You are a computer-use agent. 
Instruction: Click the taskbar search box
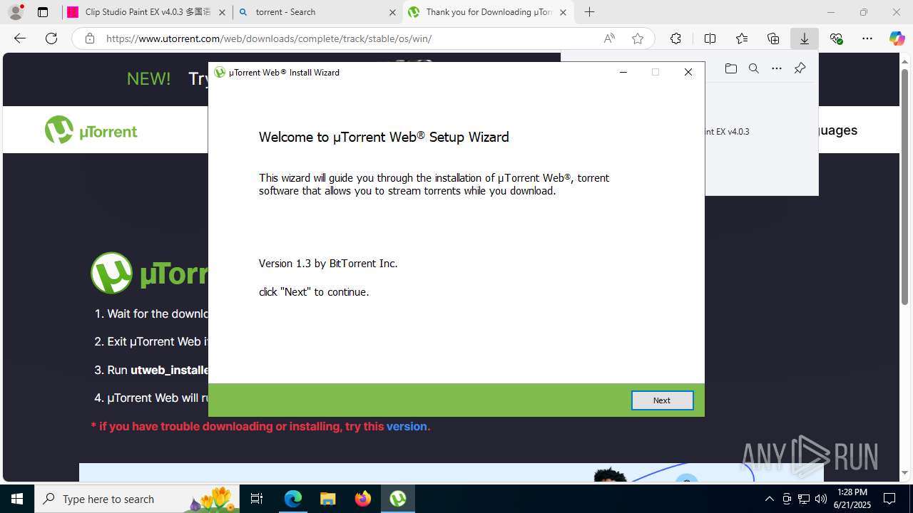[x=137, y=499]
